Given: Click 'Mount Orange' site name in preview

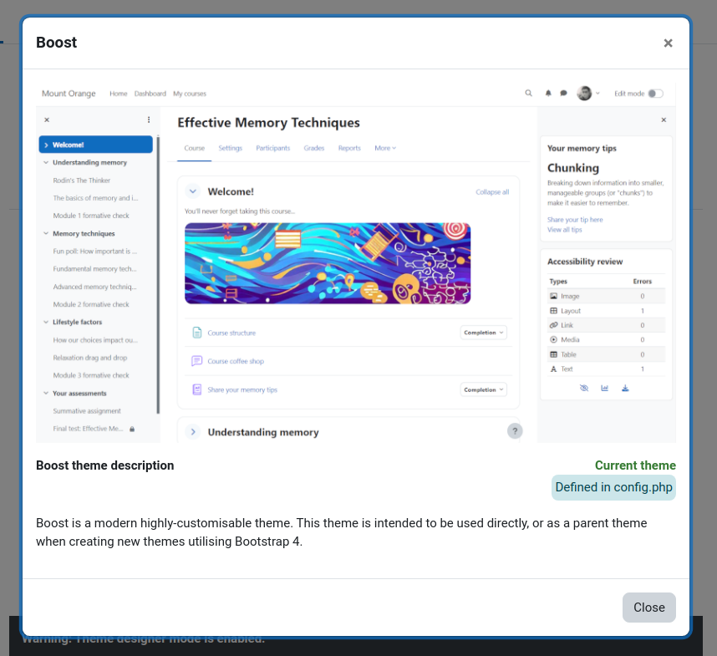Looking at the screenshot, I should tap(69, 94).
